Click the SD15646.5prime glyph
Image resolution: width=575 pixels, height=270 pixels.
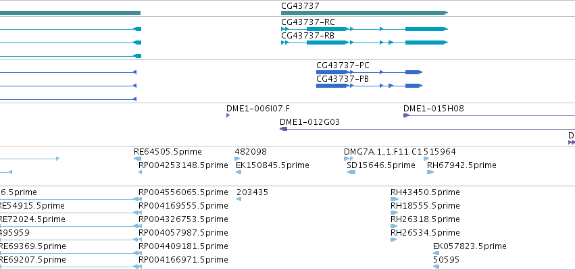click(351, 172)
